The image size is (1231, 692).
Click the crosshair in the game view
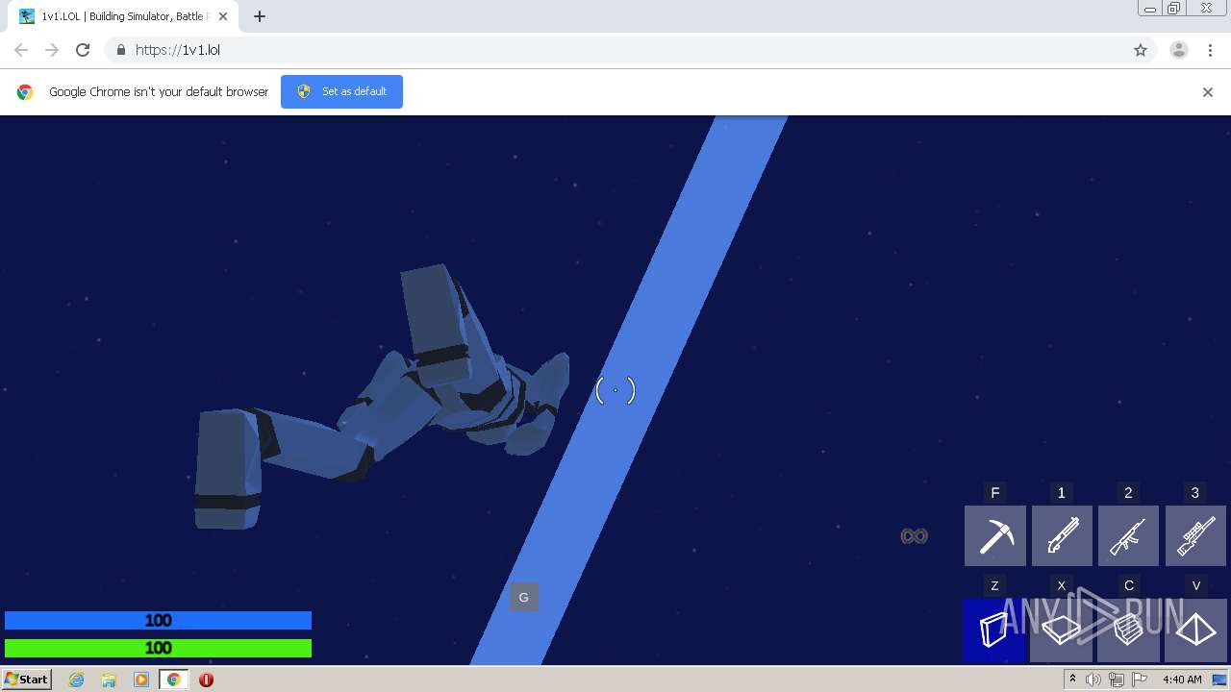point(615,390)
